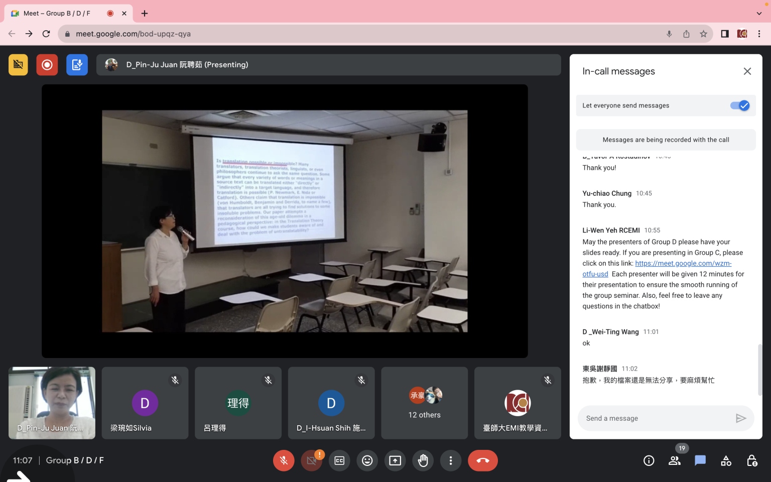Click the red record extension button
This screenshot has width=771, height=482.
pos(47,65)
